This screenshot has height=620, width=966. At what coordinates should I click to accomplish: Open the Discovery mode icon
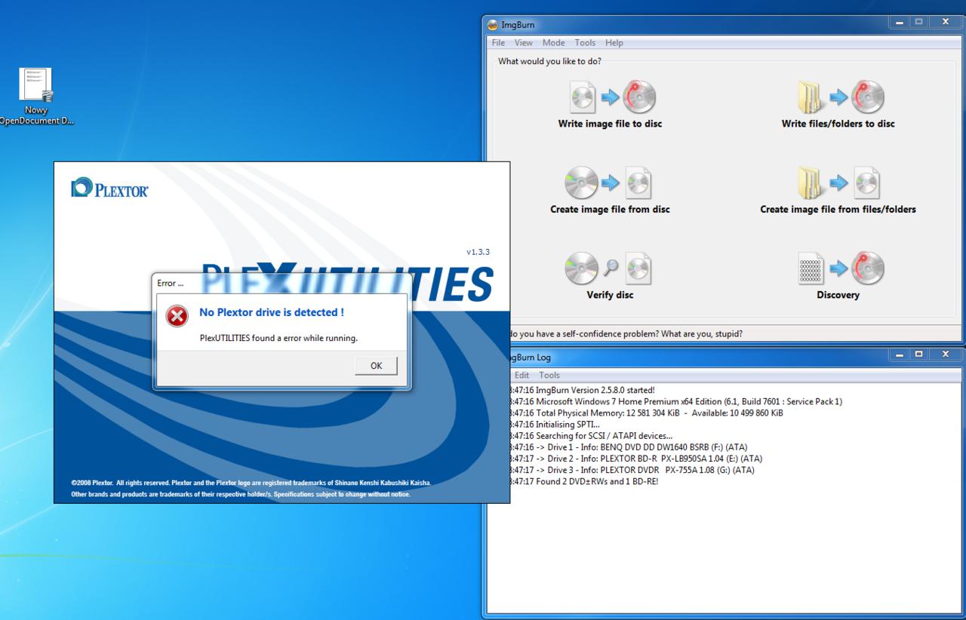tap(838, 269)
